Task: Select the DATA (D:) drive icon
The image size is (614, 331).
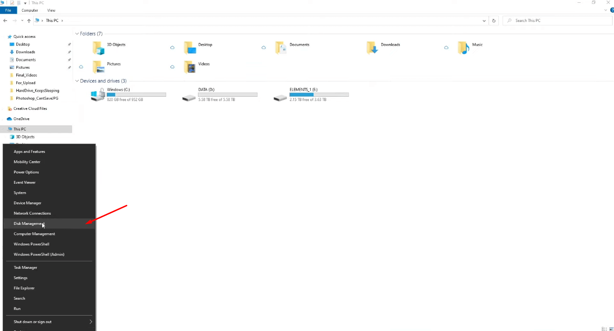Action: coord(189,97)
